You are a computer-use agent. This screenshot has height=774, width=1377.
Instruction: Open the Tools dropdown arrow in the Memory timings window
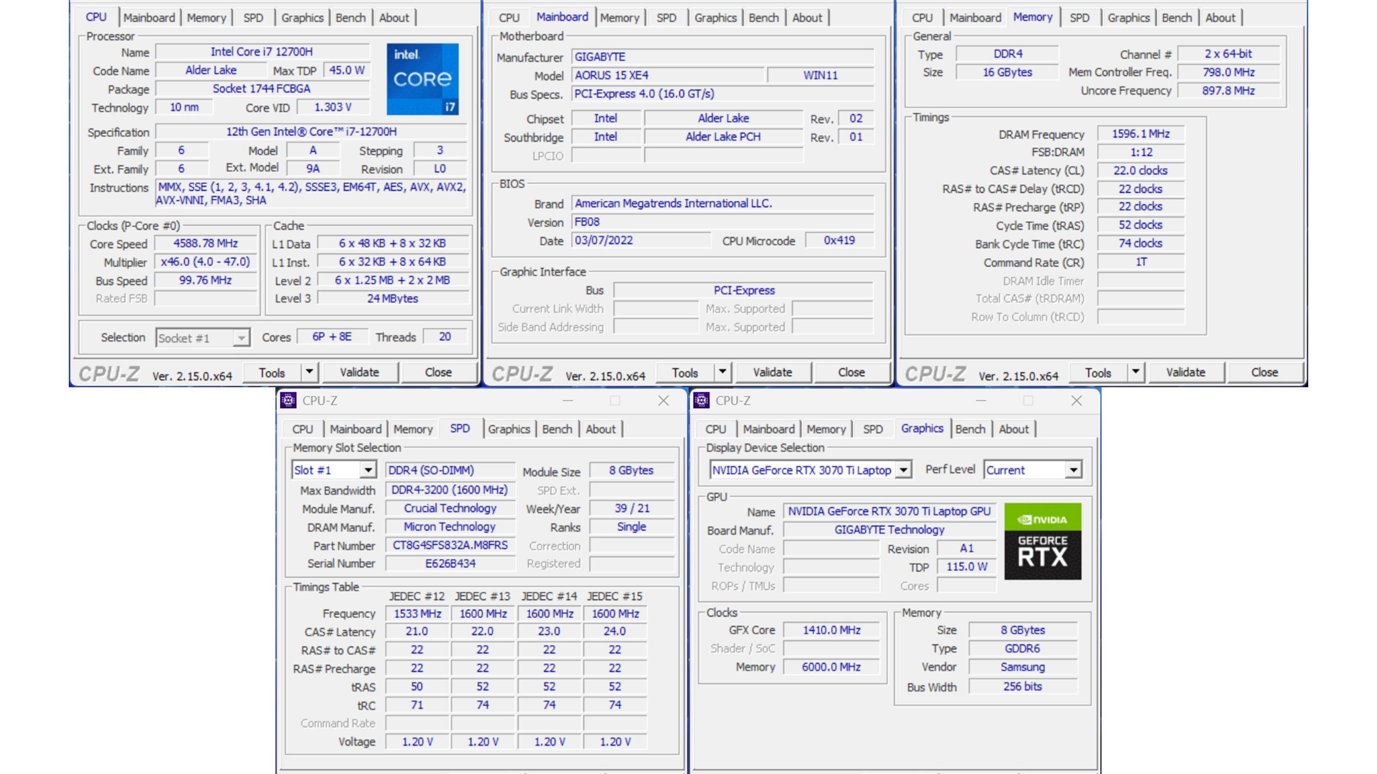point(1135,372)
